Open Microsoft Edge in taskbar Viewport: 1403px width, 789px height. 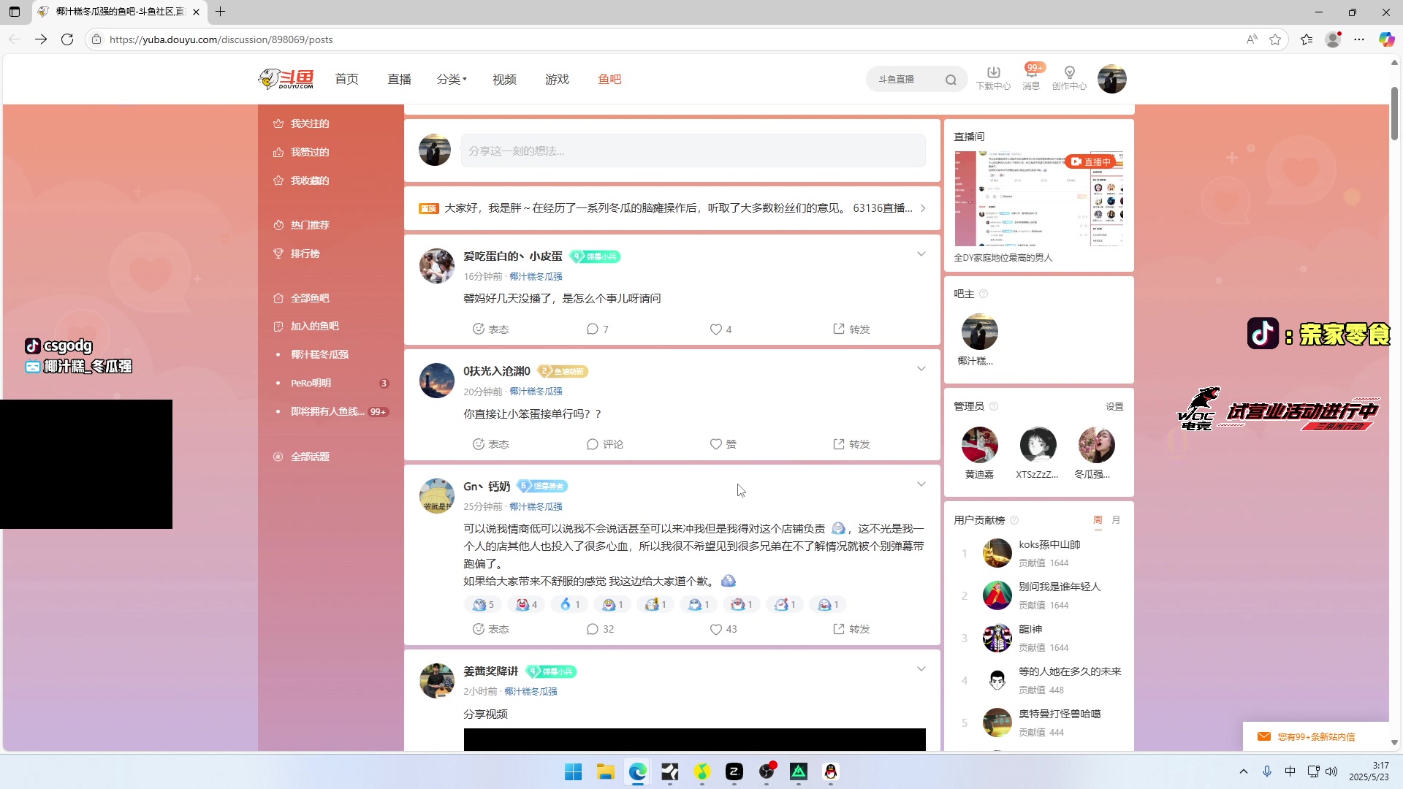(638, 771)
